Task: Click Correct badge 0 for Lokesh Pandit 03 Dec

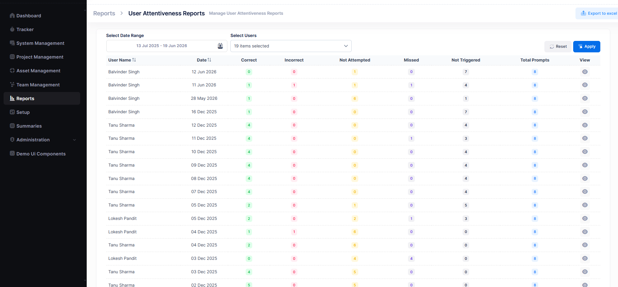Action: click(249, 259)
